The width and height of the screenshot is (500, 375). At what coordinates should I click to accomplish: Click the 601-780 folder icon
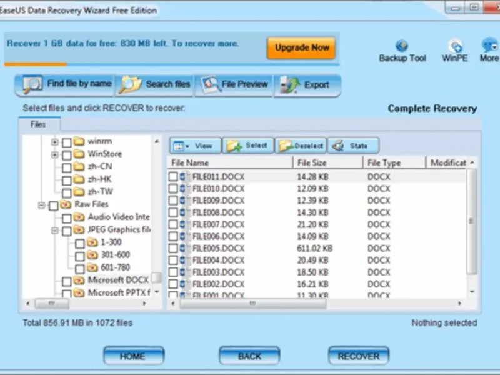[x=92, y=267]
